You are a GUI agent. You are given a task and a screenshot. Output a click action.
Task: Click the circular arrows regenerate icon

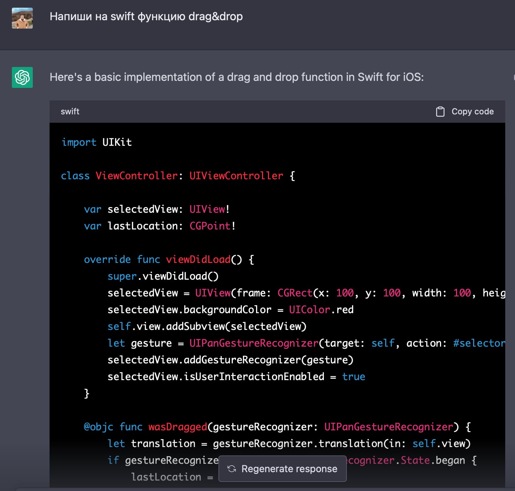tap(232, 469)
